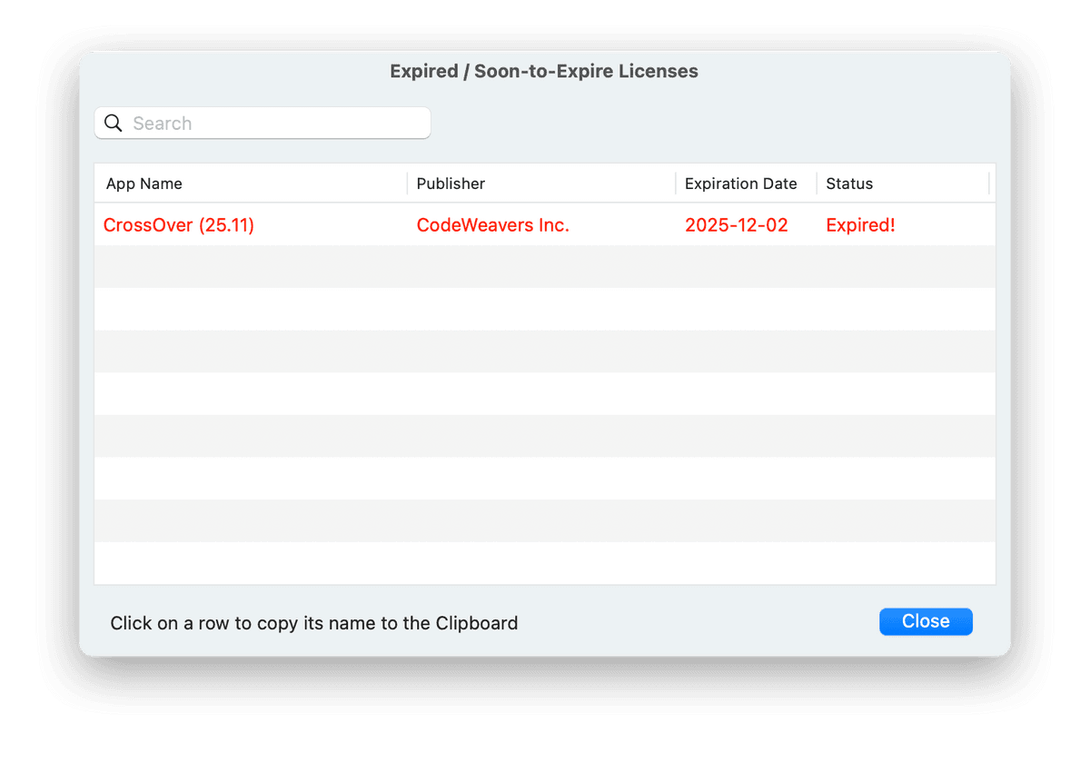The width and height of the screenshot is (1090, 762).
Task: Click the divider between App Name and Publisher
Action: coord(407,183)
